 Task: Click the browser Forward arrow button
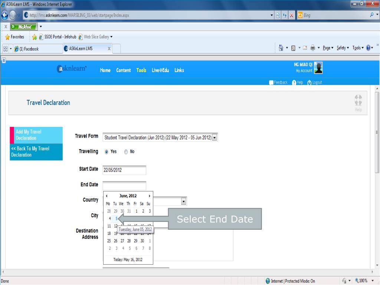coord(13,15)
